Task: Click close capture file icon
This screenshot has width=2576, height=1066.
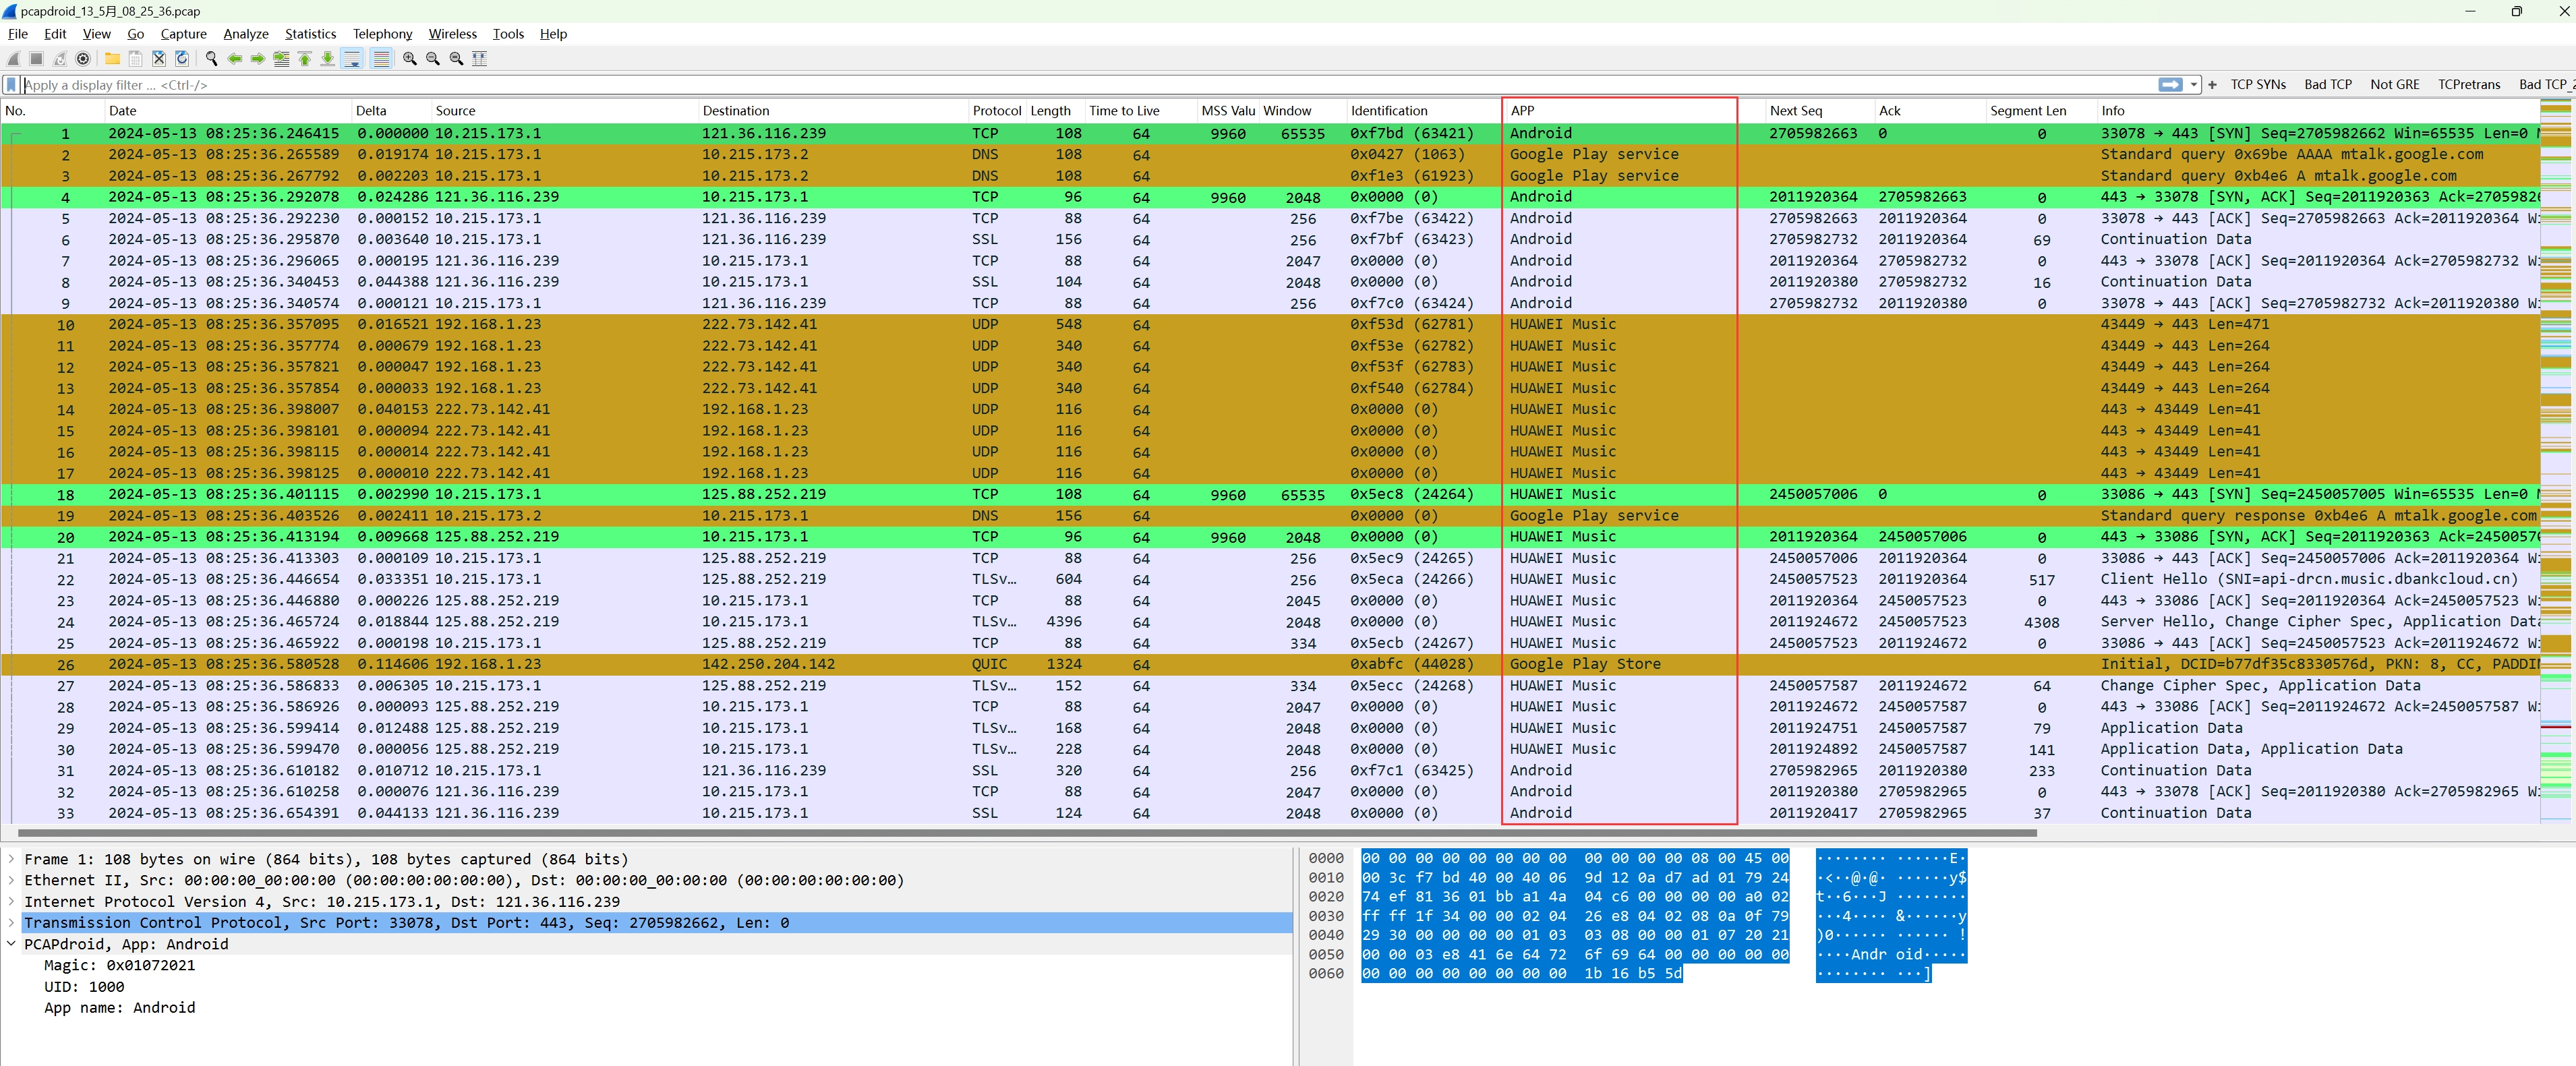Action: pos(158,59)
